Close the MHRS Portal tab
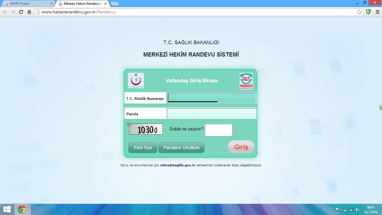Screen dimensions: 382x215 (x=51, y=4)
